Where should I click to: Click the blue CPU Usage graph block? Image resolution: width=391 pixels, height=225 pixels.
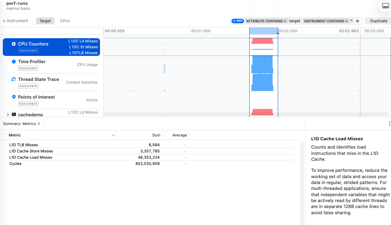[262, 64]
